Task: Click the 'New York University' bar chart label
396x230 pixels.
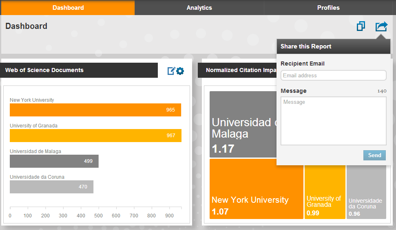Action: click(x=32, y=100)
